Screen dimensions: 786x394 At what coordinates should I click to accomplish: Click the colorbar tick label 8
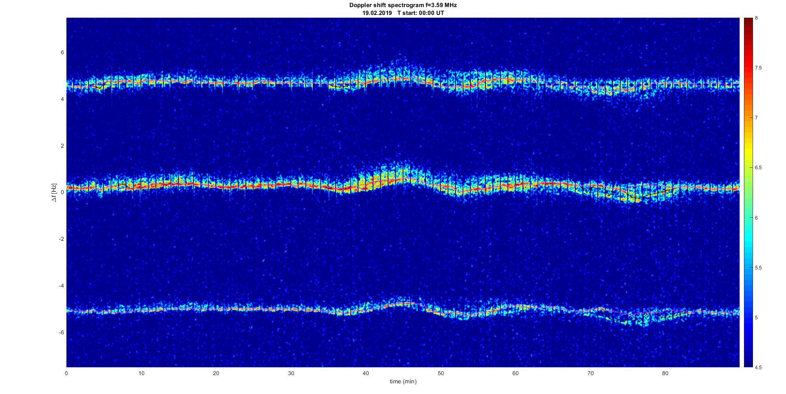point(757,18)
